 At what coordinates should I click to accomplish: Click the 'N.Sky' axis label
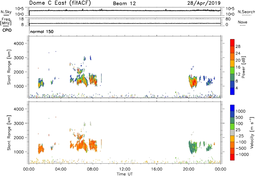(x=6, y=12)
